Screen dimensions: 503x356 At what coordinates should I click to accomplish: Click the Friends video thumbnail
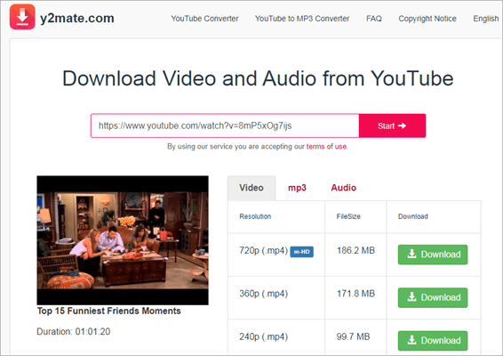click(x=123, y=240)
